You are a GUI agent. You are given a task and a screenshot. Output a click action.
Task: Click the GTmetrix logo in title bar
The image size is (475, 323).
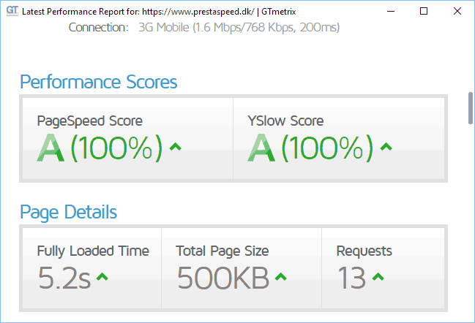pos(12,12)
